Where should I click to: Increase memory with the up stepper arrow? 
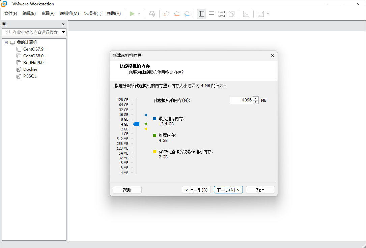256,98
